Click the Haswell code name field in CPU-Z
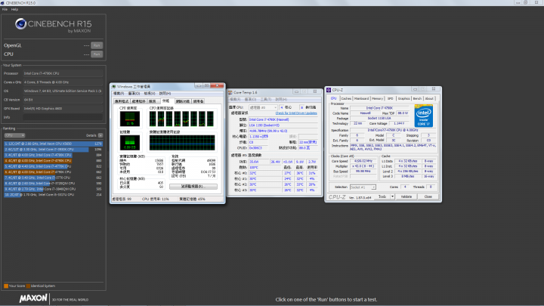 pyautogui.click(x=365, y=113)
